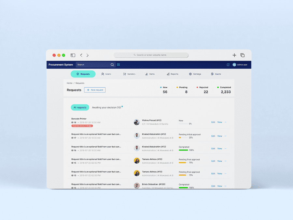Show all tabs overview icon
Screen dimensions: 293x220
242,55
